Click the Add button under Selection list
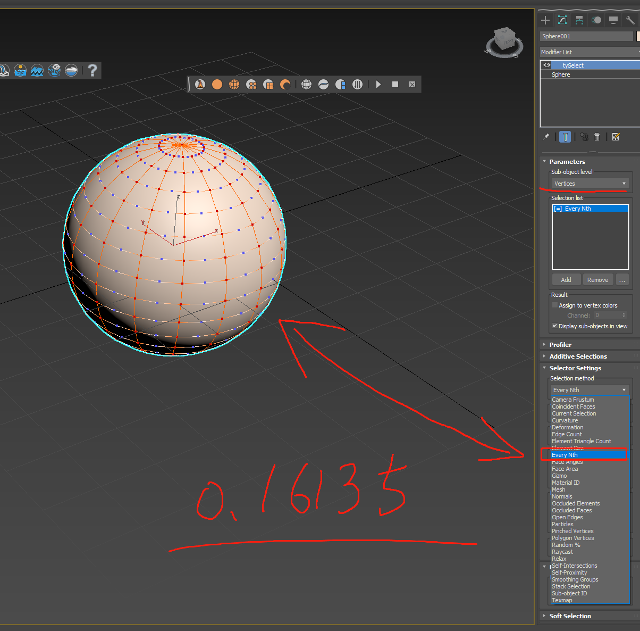 pos(566,280)
